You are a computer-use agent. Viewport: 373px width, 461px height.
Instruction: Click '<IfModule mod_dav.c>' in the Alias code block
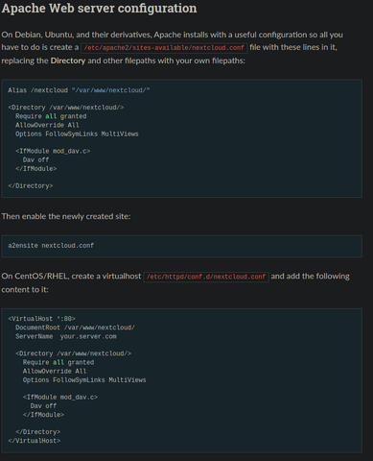(x=53, y=151)
